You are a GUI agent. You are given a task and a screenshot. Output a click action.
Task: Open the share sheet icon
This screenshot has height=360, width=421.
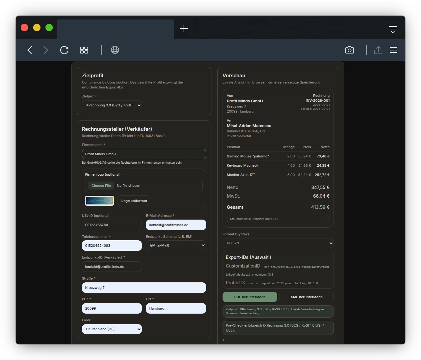point(378,50)
